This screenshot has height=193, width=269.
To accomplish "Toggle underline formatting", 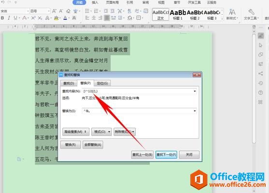I will [x=15, y=18].
